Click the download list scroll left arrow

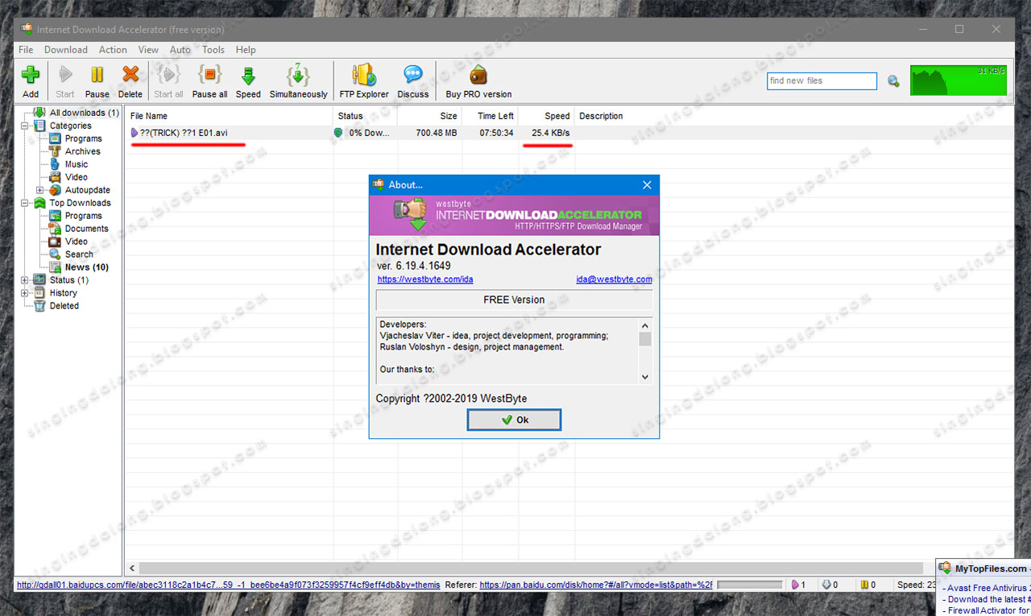coord(132,568)
